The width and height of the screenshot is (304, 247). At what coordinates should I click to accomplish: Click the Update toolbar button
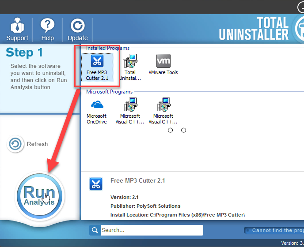pyautogui.click(x=78, y=30)
